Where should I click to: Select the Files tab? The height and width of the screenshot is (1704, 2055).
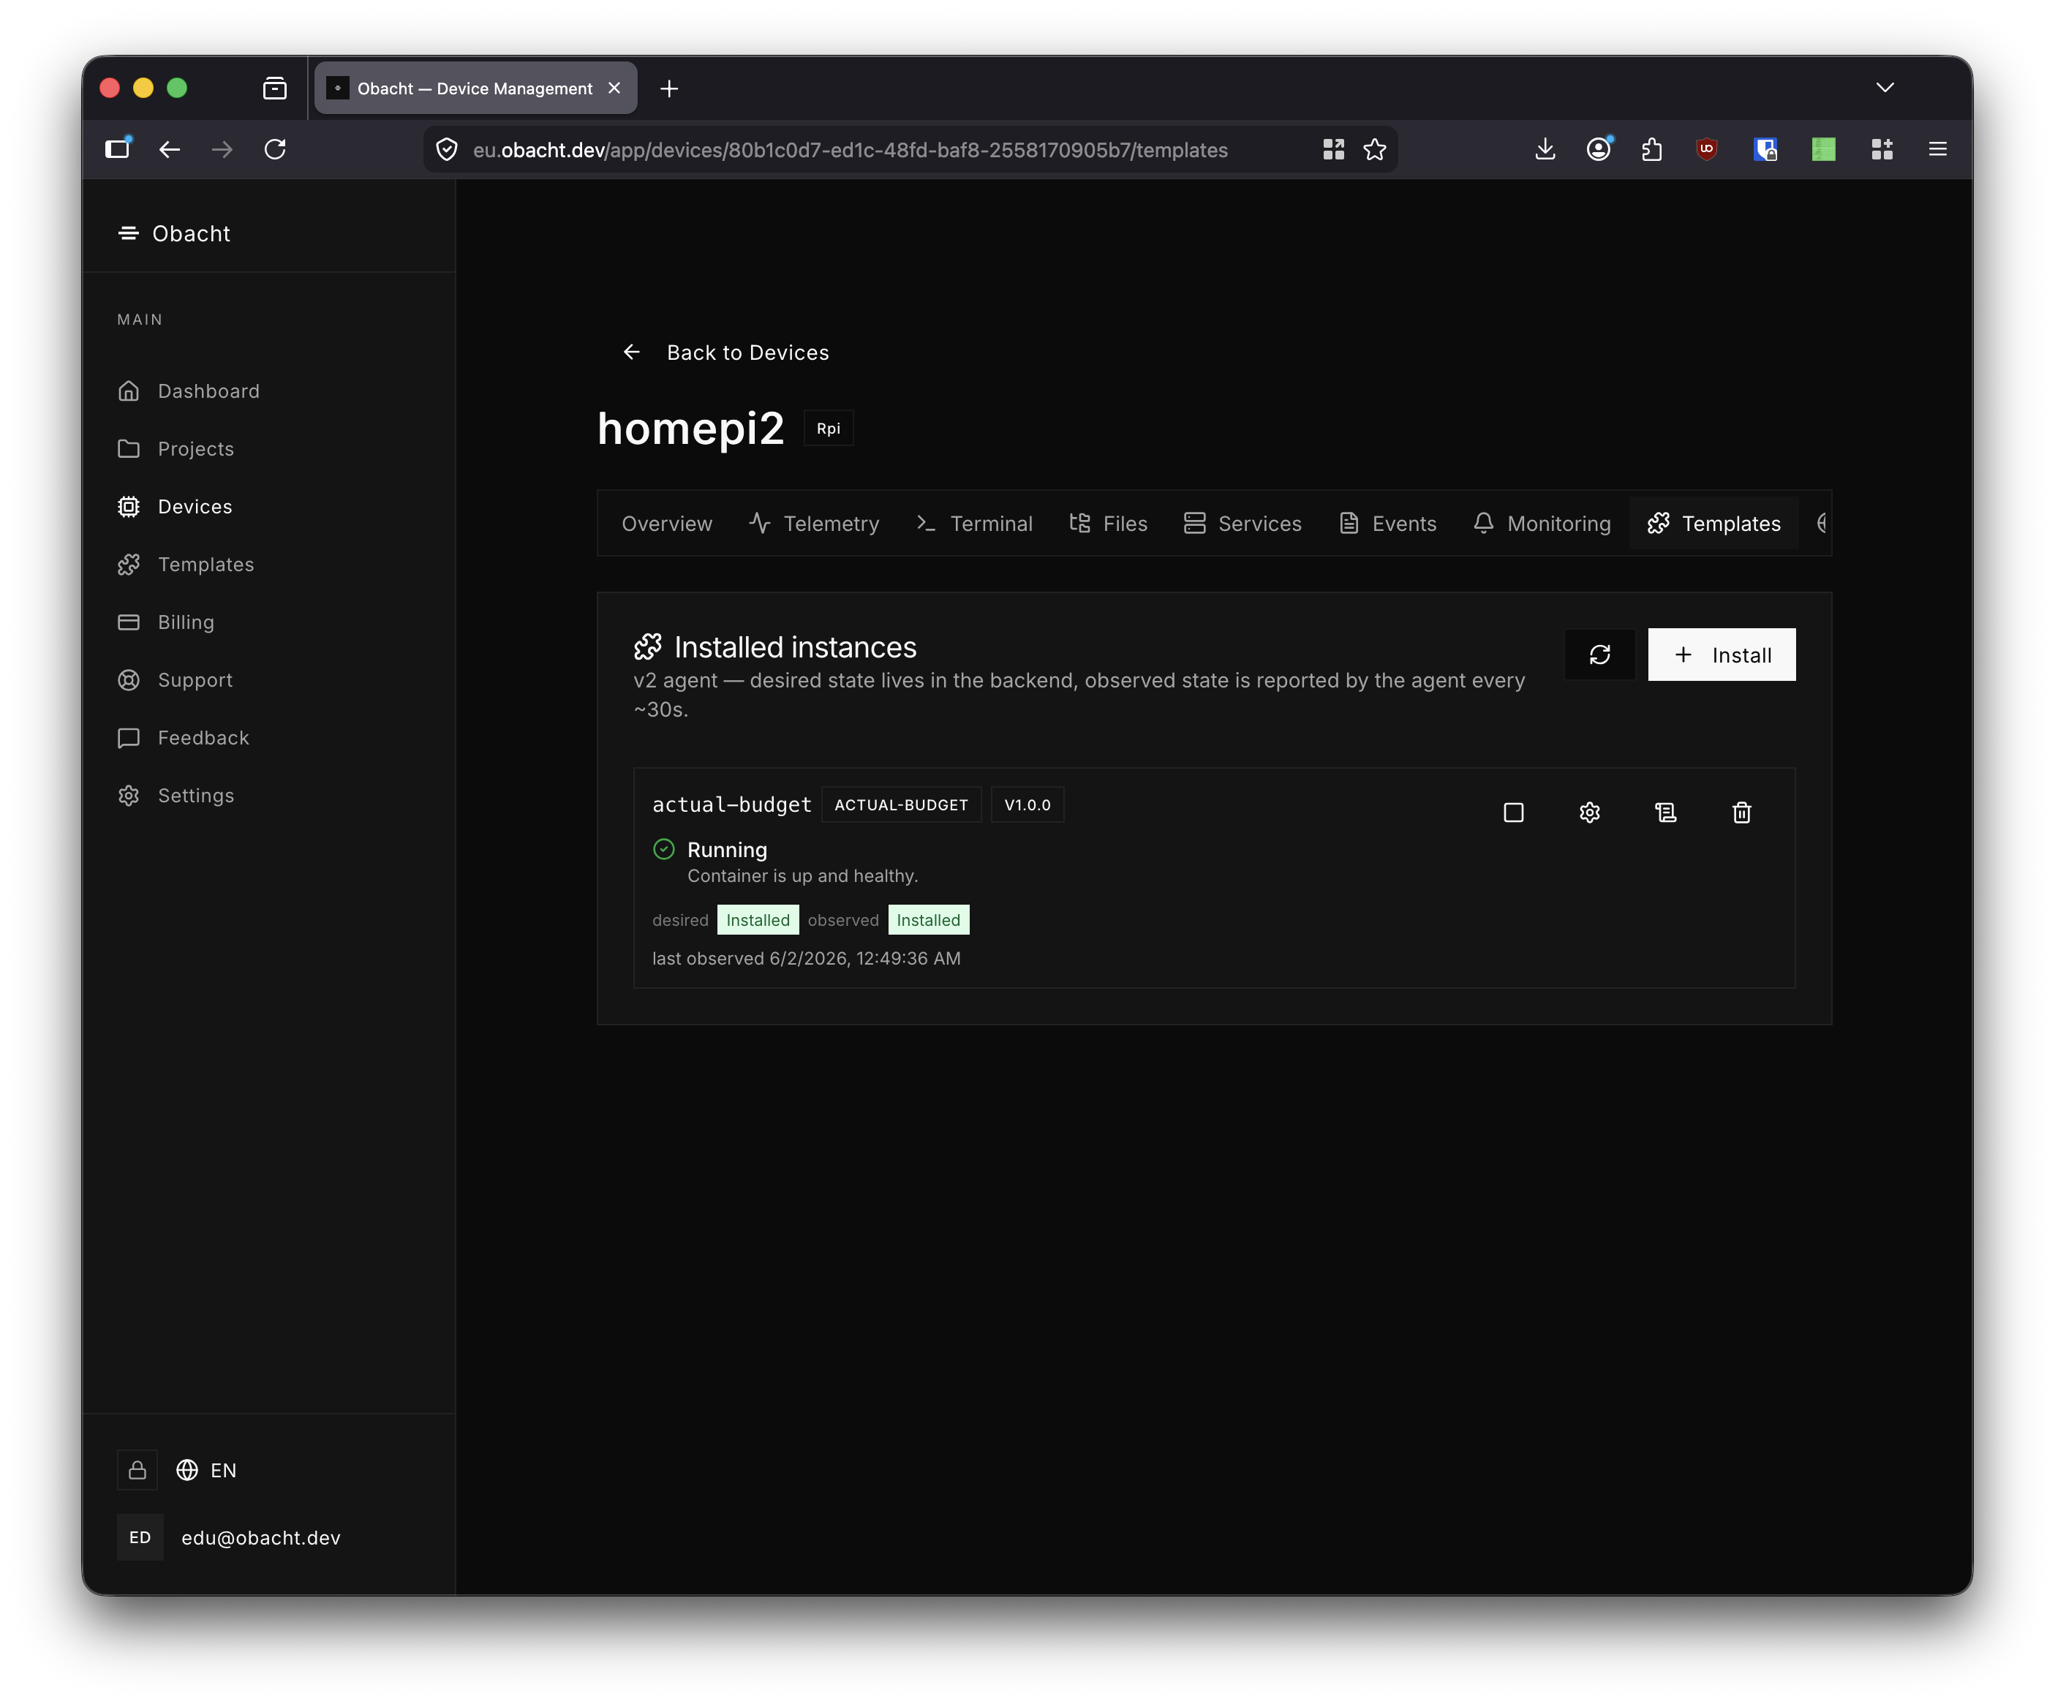1108,524
